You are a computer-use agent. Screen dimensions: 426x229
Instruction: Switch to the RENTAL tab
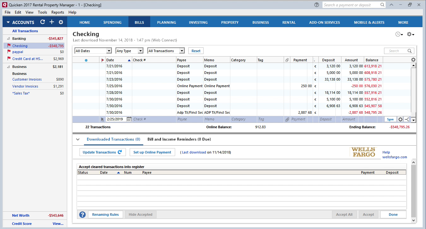point(289,22)
